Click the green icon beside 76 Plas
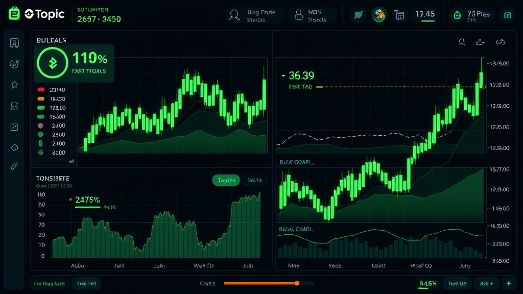 pos(457,15)
